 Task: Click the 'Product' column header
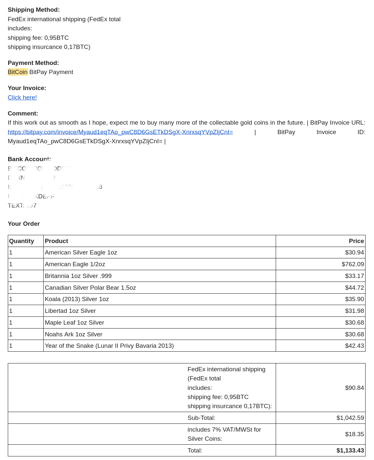(x=159, y=241)
